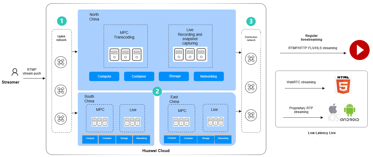Click the top node icon in Distribution network
This screenshot has height=157, width=373.
click(x=251, y=59)
